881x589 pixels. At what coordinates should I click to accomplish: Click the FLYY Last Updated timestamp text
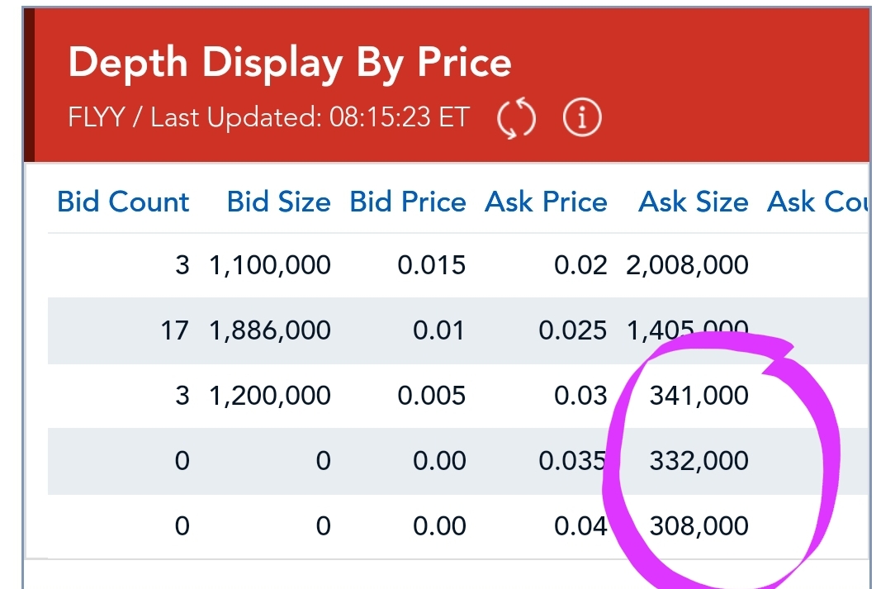click(268, 118)
